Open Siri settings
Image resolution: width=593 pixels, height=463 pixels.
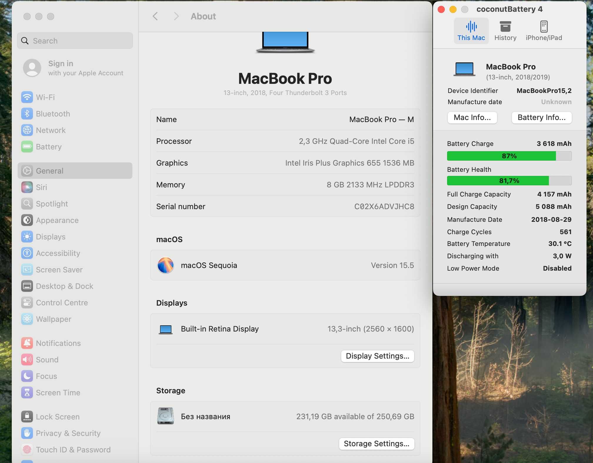[x=75, y=187]
